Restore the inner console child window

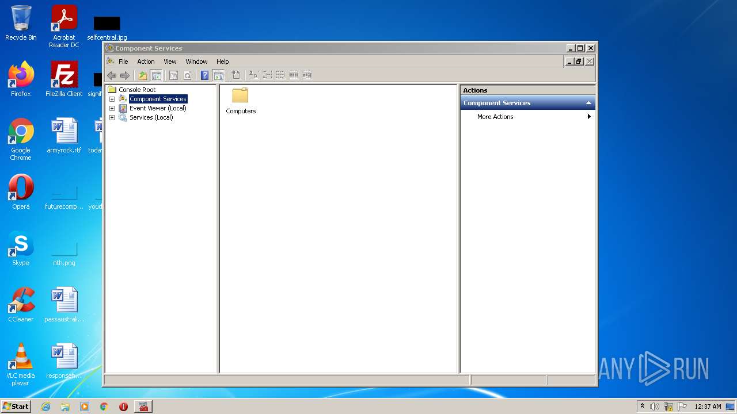coord(579,62)
